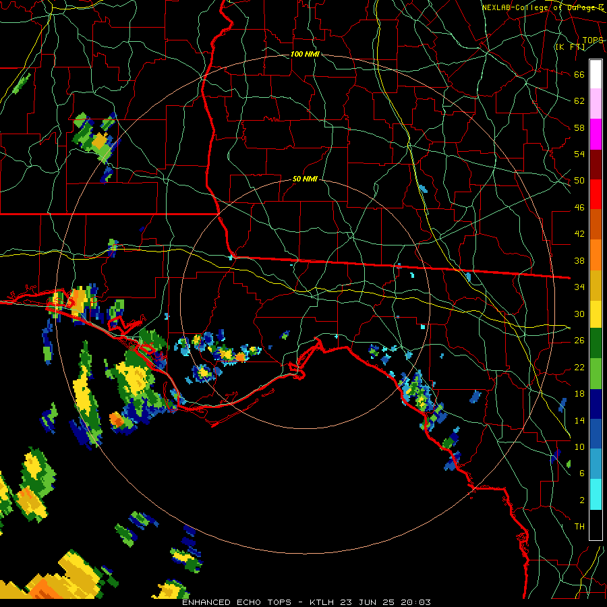Click the 58 value on legend
607x607 pixels.
coord(579,127)
